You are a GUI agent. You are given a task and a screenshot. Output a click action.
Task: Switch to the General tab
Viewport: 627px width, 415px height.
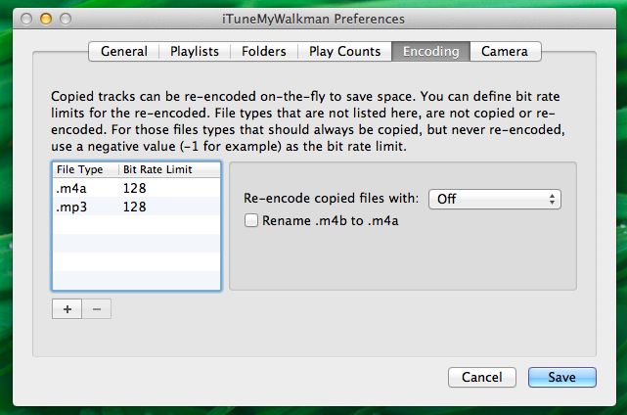[x=124, y=51]
